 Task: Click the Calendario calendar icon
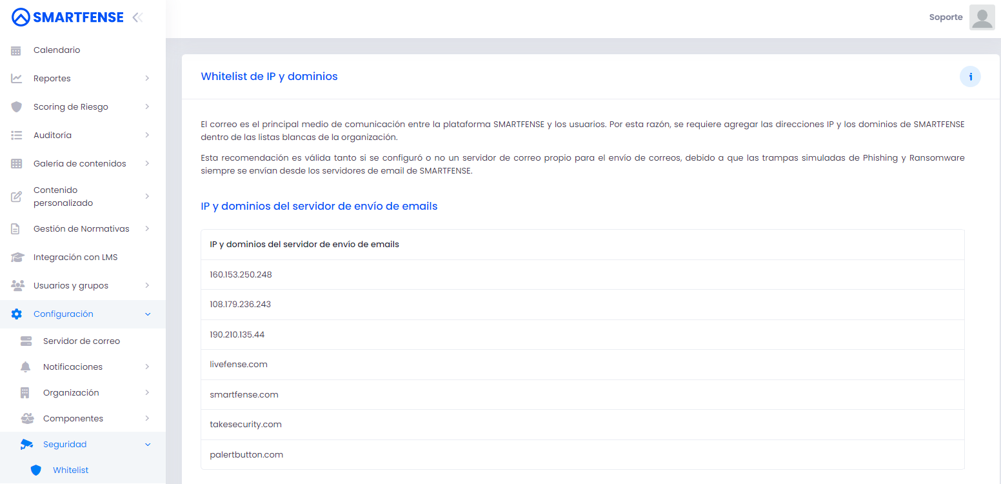pyautogui.click(x=17, y=50)
